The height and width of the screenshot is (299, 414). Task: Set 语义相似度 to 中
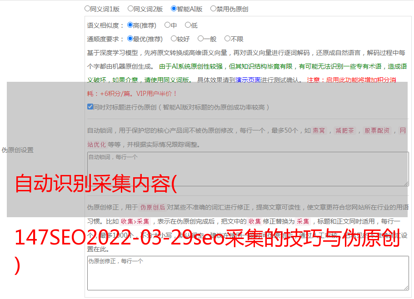[x=167, y=25]
